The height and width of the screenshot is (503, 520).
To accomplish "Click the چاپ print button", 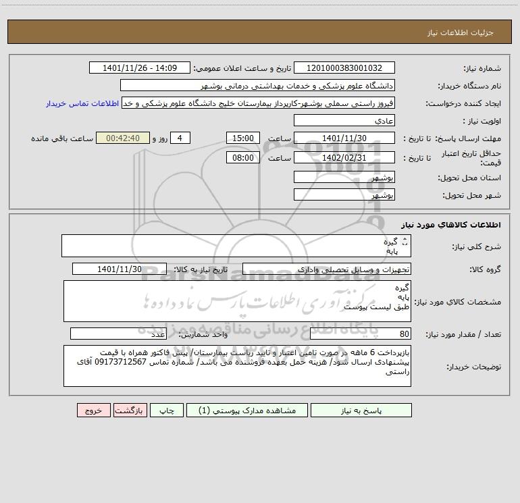I will 167,411.
